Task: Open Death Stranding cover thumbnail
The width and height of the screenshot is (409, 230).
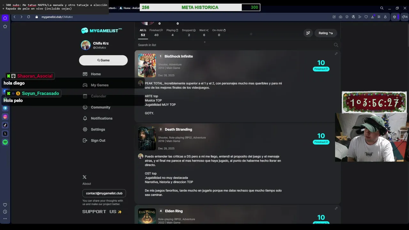Action: click(147, 138)
